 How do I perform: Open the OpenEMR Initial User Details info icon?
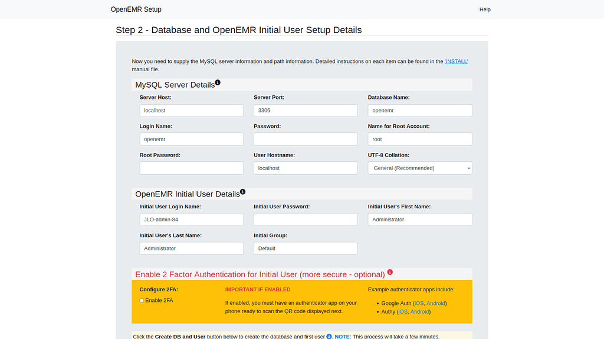click(x=242, y=191)
